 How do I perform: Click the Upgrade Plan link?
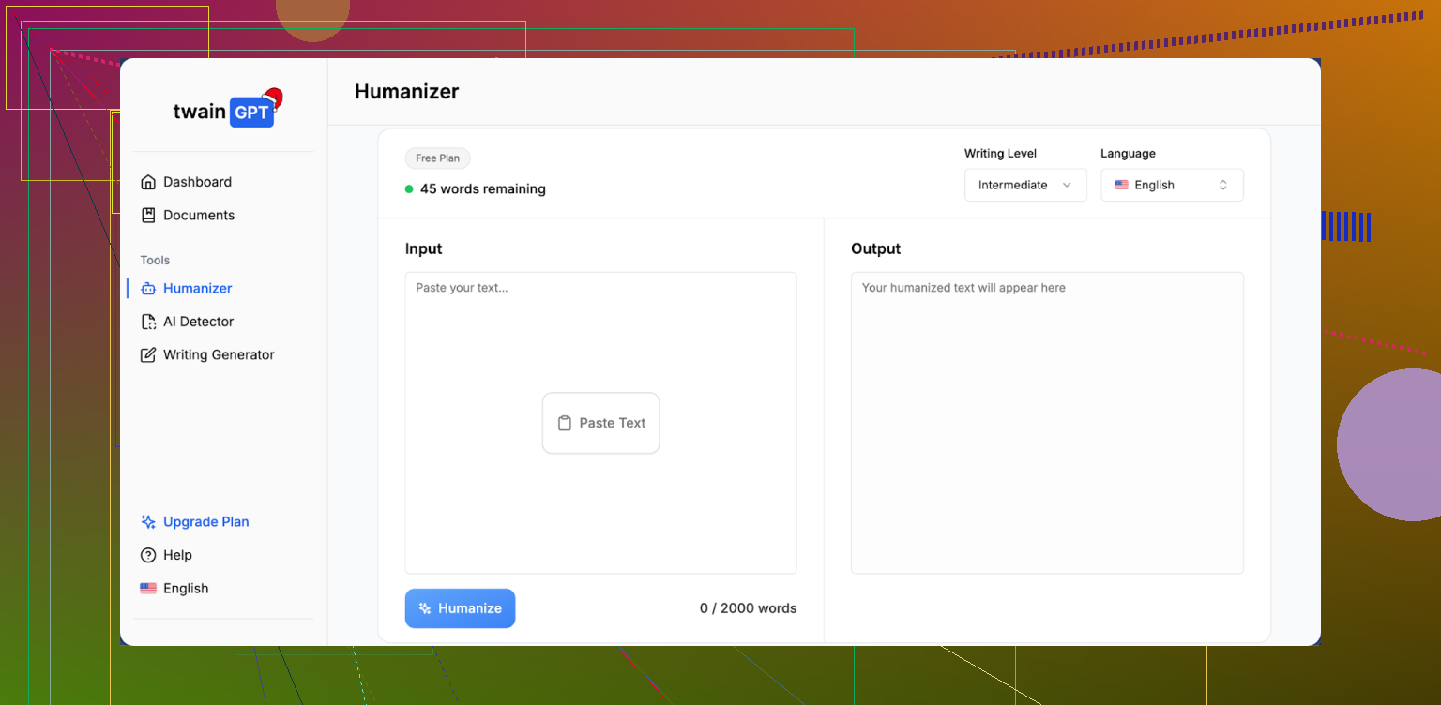coord(205,522)
